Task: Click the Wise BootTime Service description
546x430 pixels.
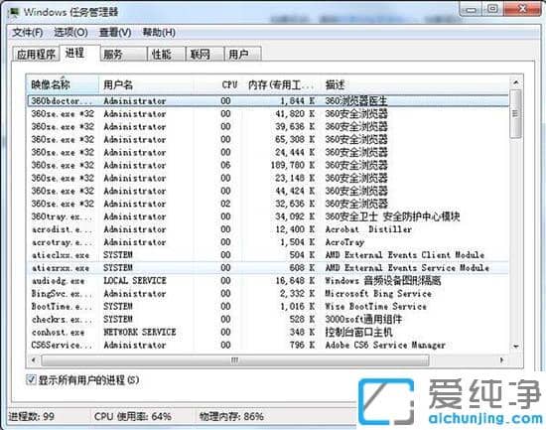Action: [375, 307]
